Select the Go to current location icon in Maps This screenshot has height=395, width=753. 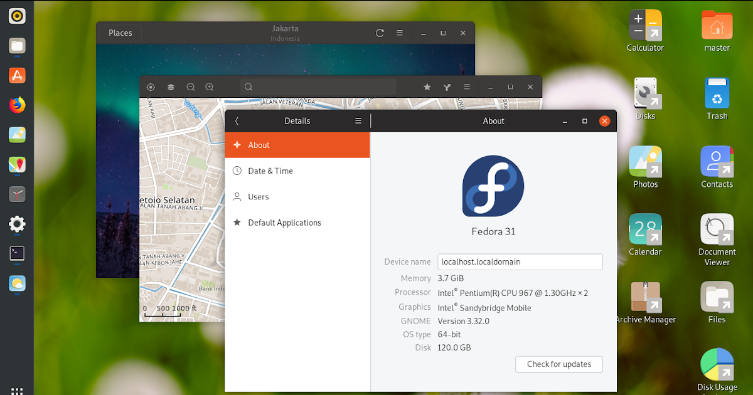151,87
